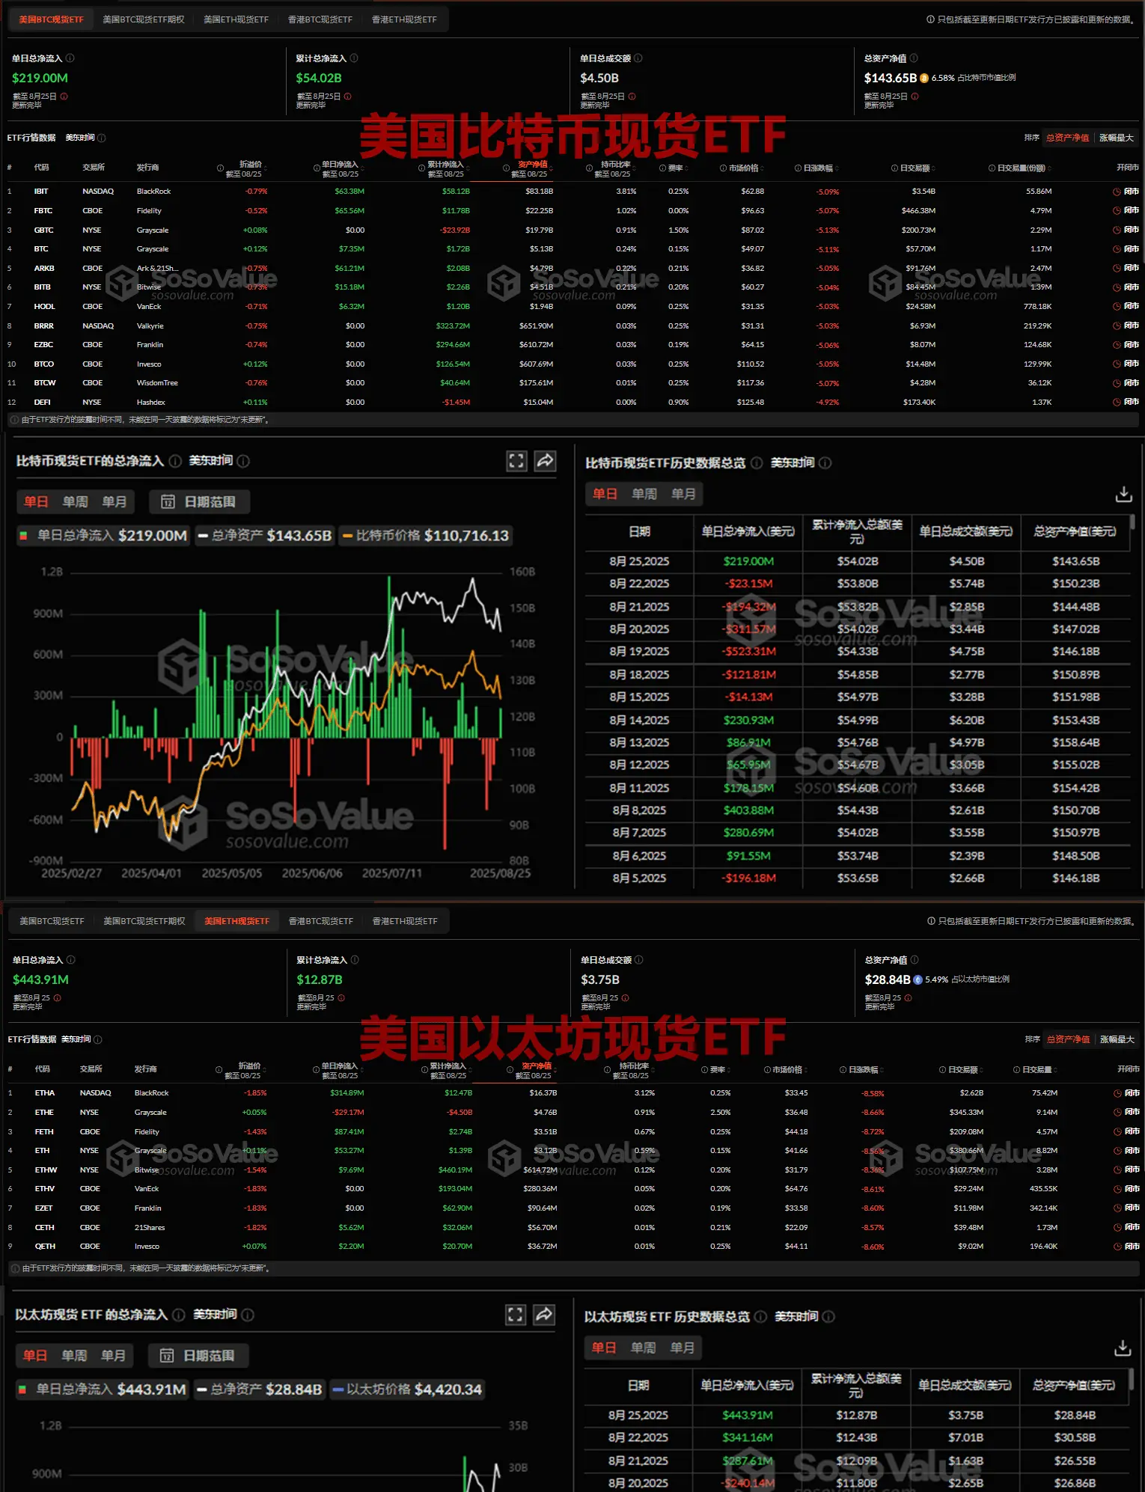Switch to 香港BTC现货ETF tab in top bar
The height and width of the screenshot is (1492, 1145).
click(320, 19)
